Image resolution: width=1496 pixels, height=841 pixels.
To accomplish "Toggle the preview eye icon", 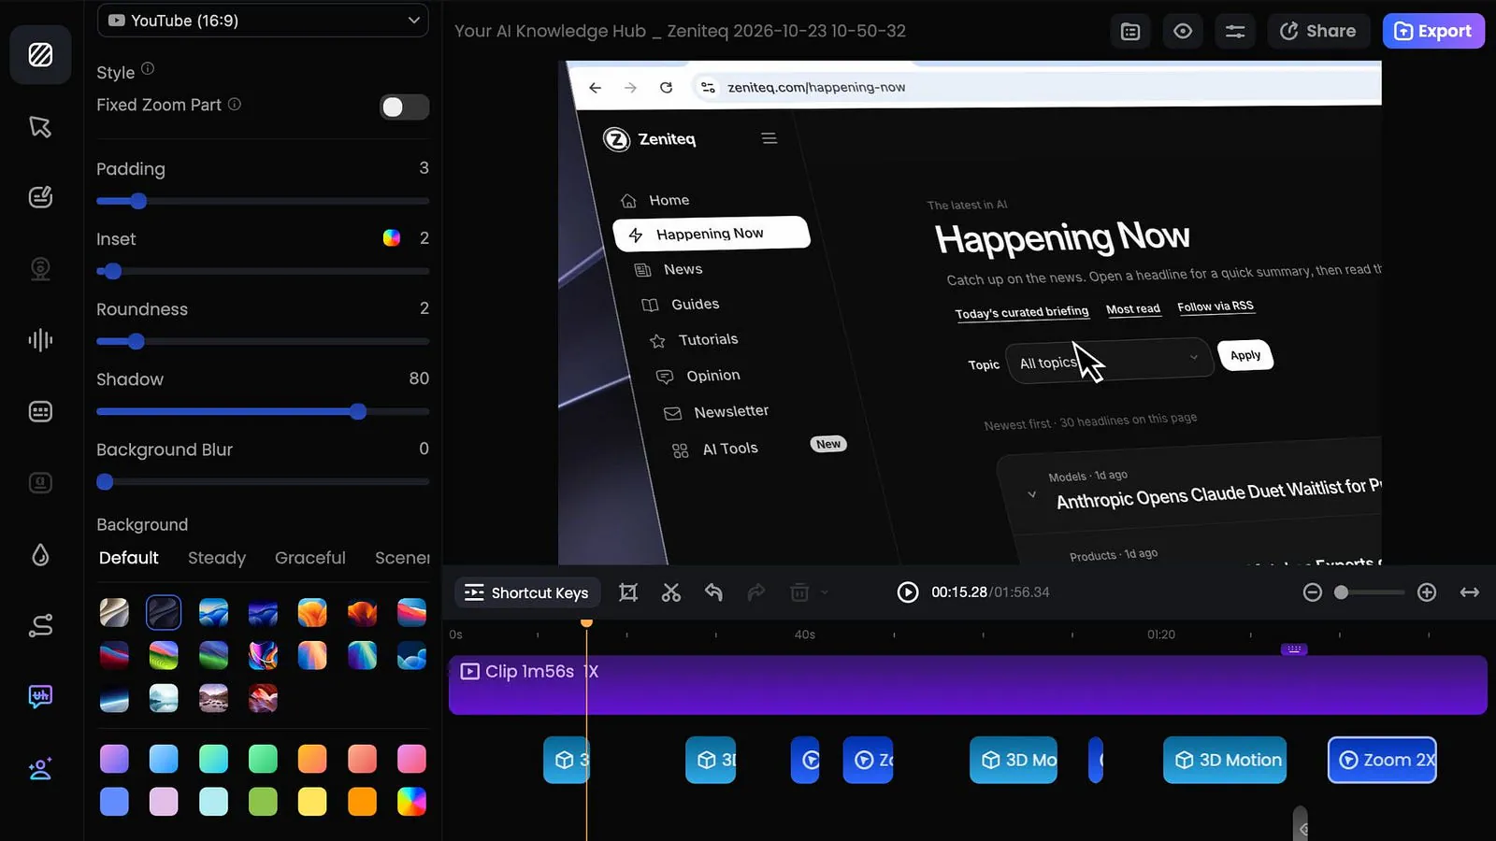I will point(1183,31).
